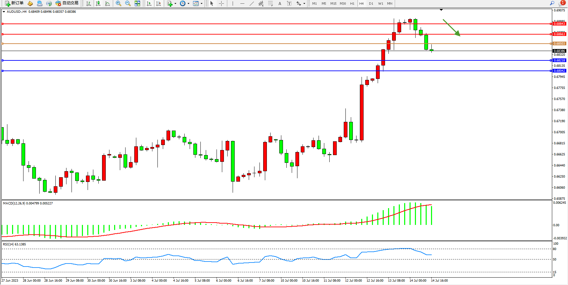This screenshot has width=568, height=285.
Task: Switch to the H1 timeframe
Action: pos(352,3)
